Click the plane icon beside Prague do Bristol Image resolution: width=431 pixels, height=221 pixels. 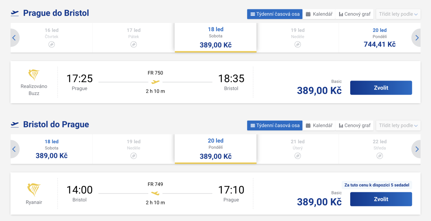coord(15,13)
